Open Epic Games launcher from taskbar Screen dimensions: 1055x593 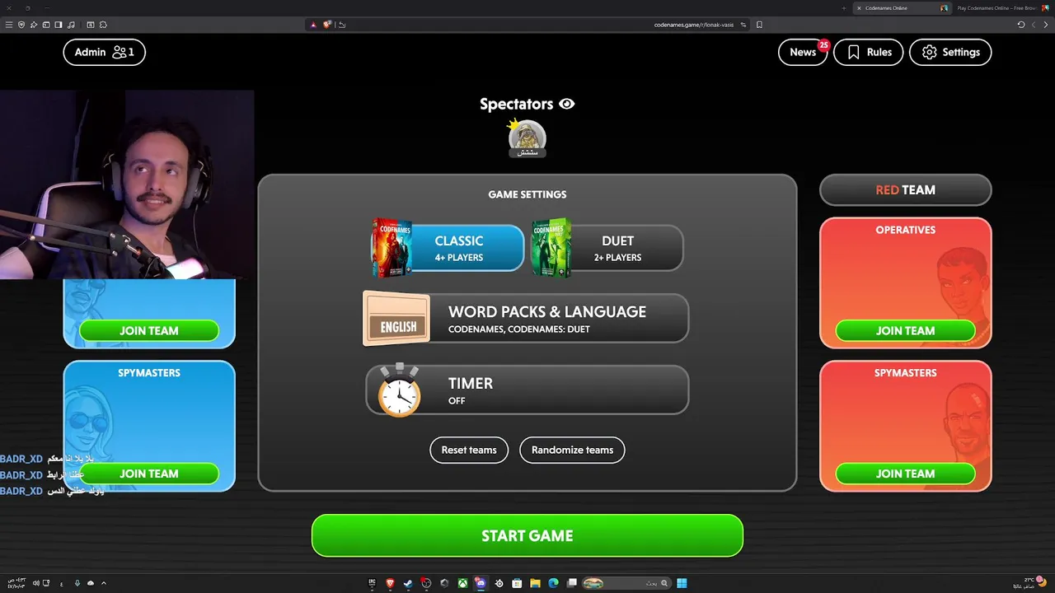click(x=372, y=583)
